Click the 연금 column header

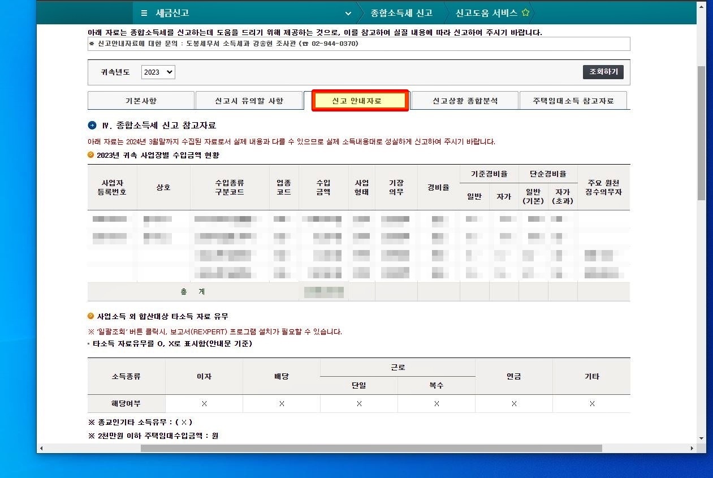point(513,376)
